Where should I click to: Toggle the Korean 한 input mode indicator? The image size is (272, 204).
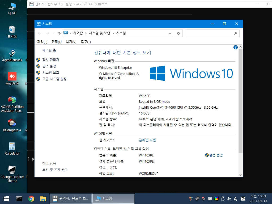pyautogui.click(x=243, y=199)
